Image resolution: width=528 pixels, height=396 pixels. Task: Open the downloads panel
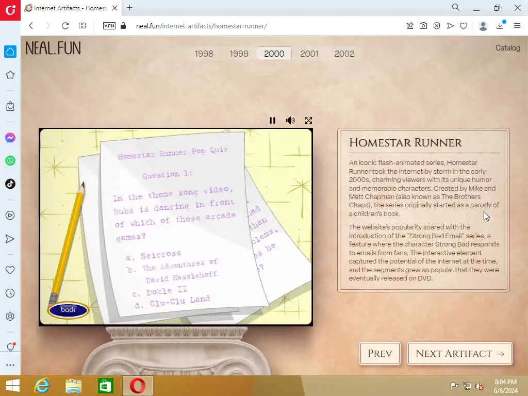[500, 25]
